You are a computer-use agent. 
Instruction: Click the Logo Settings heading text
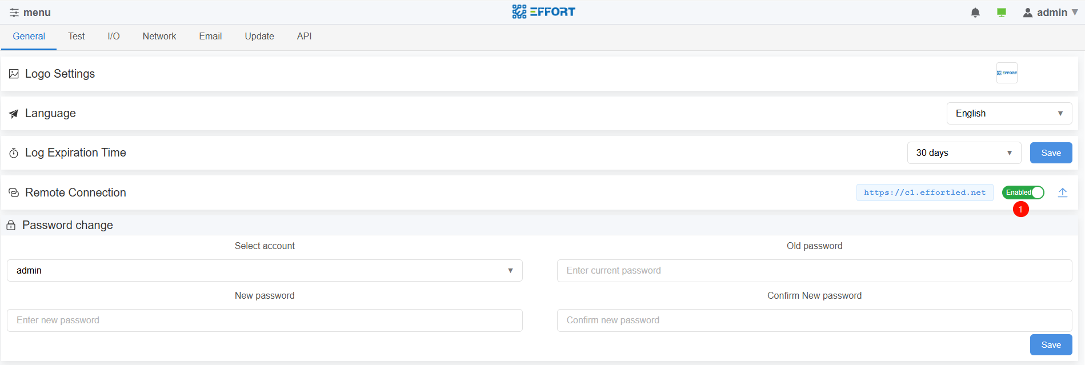click(x=60, y=74)
